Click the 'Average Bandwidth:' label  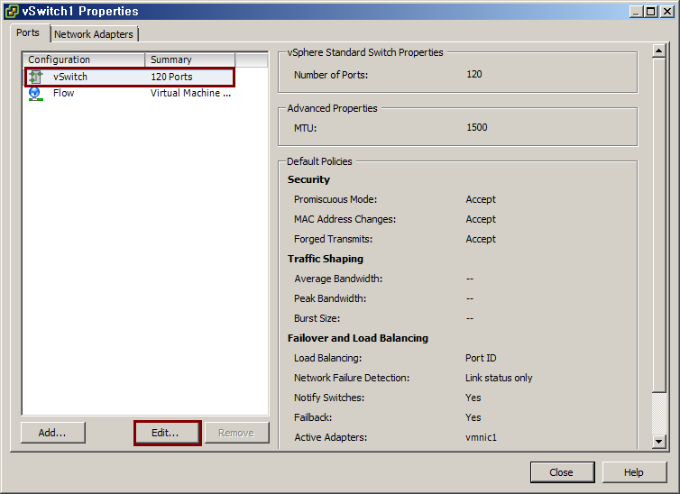(x=338, y=279)
